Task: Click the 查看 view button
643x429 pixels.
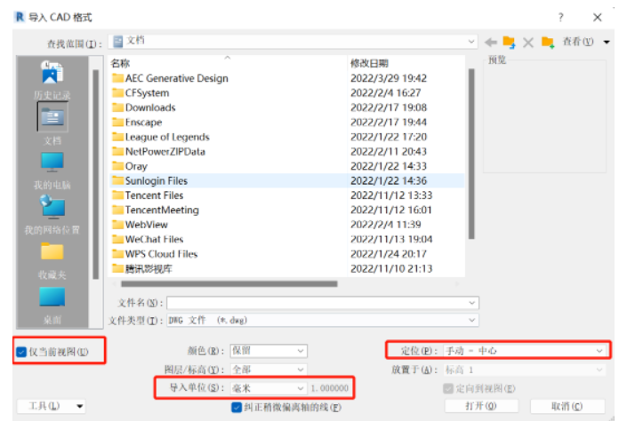Action: coord(578,42)
